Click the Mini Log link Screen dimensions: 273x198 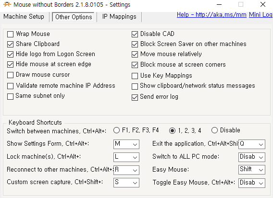click(x=261, y=14)
